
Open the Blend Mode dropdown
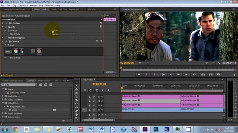coord(64,34)
